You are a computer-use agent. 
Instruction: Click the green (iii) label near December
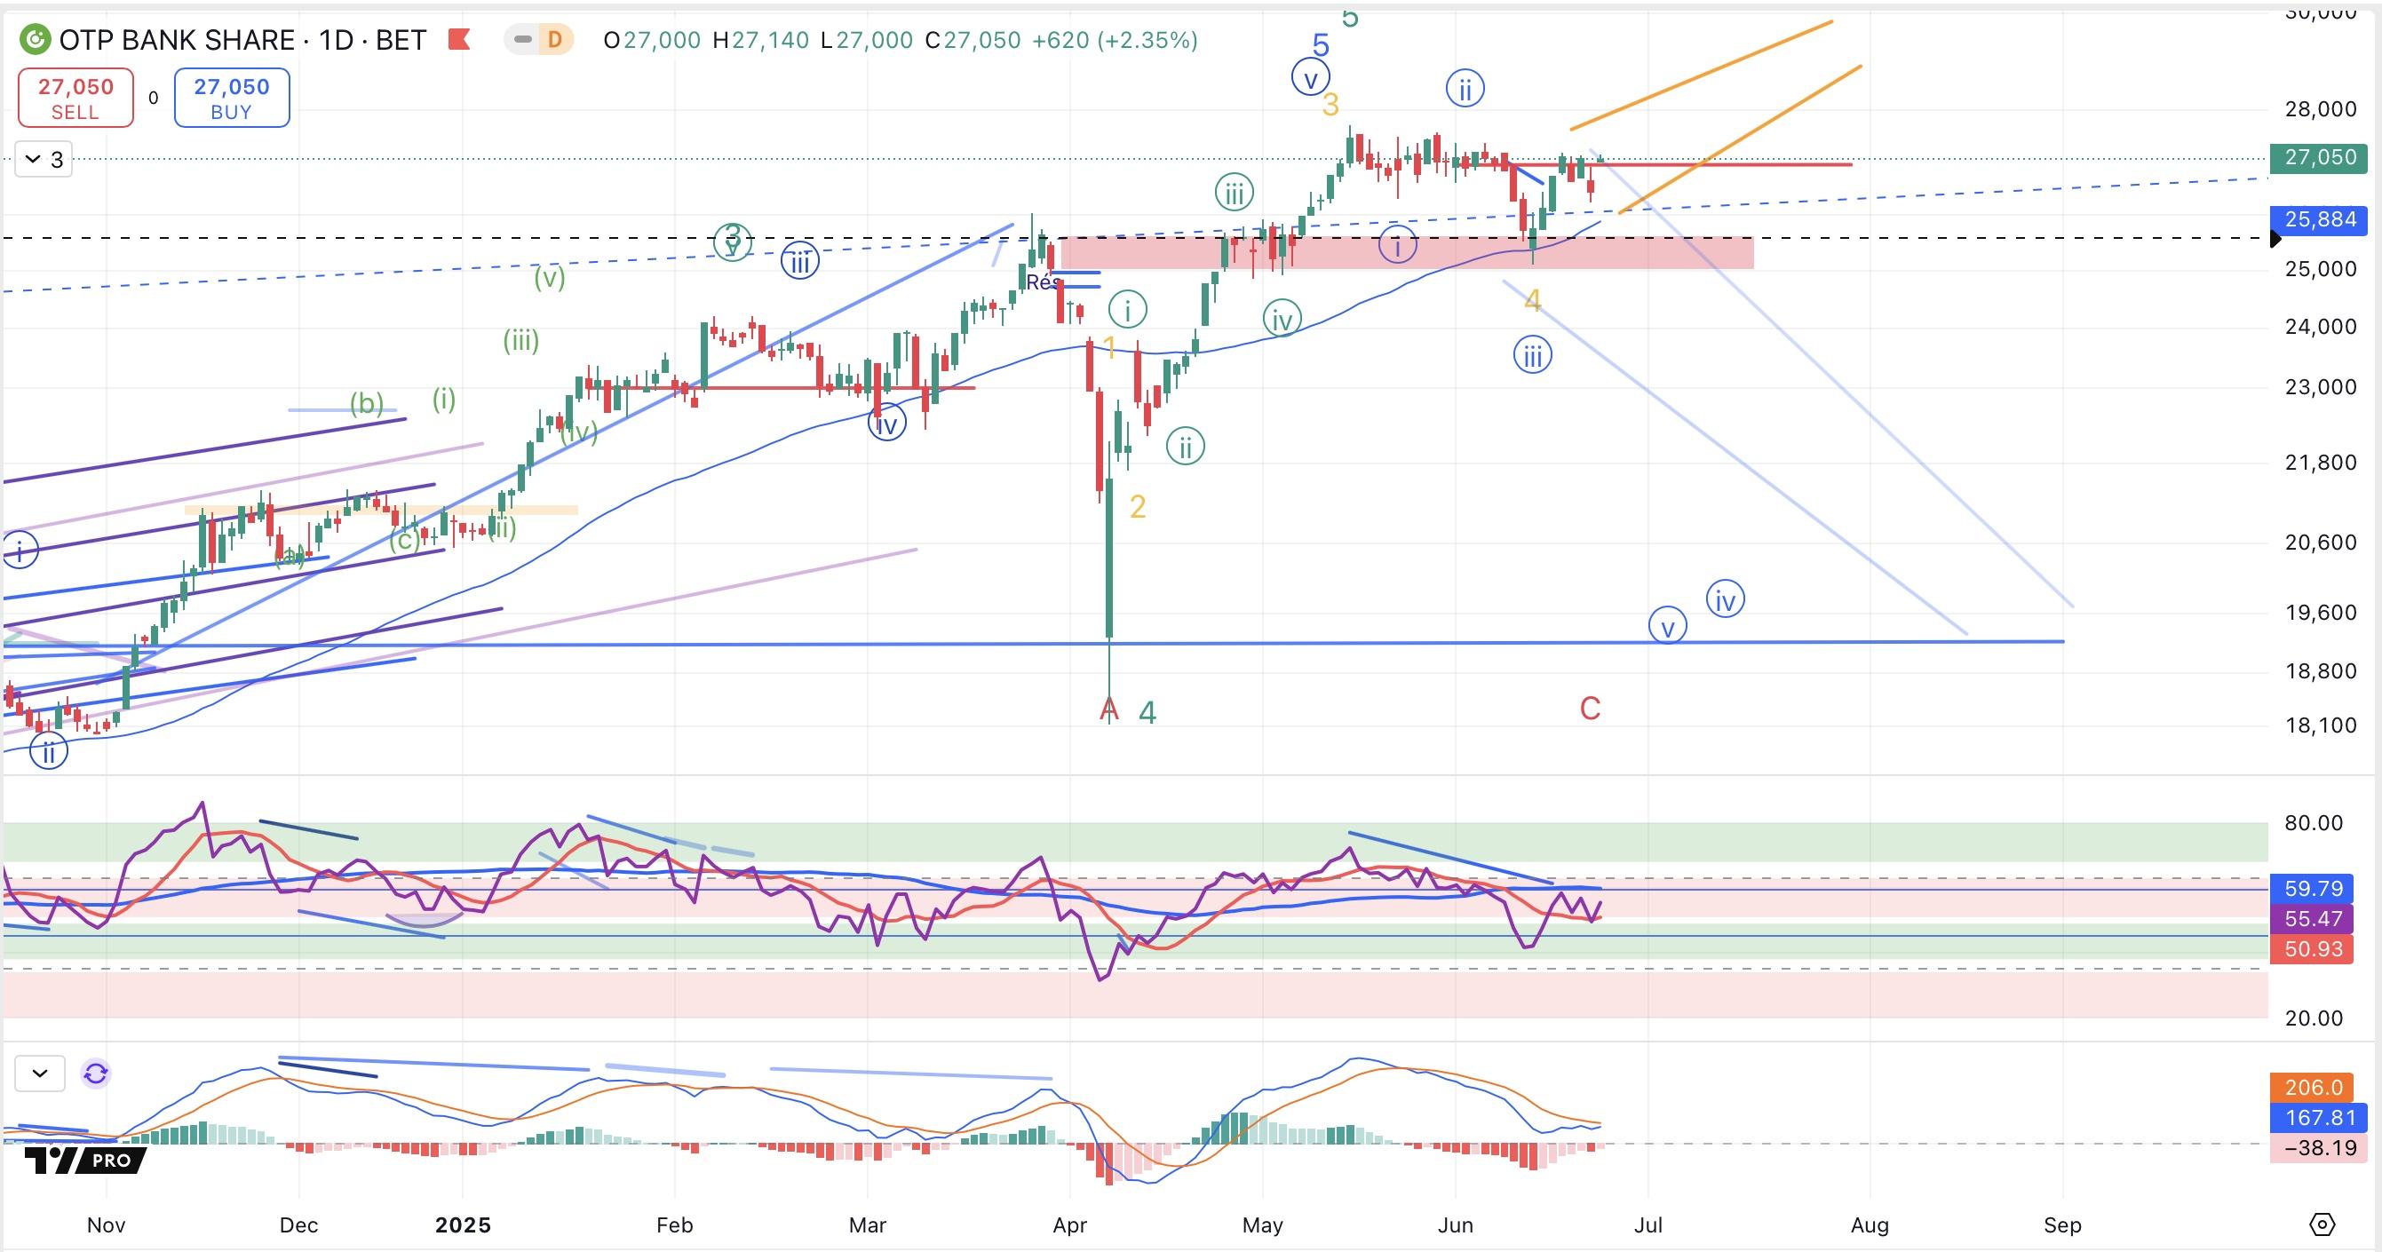pos(520,340)
